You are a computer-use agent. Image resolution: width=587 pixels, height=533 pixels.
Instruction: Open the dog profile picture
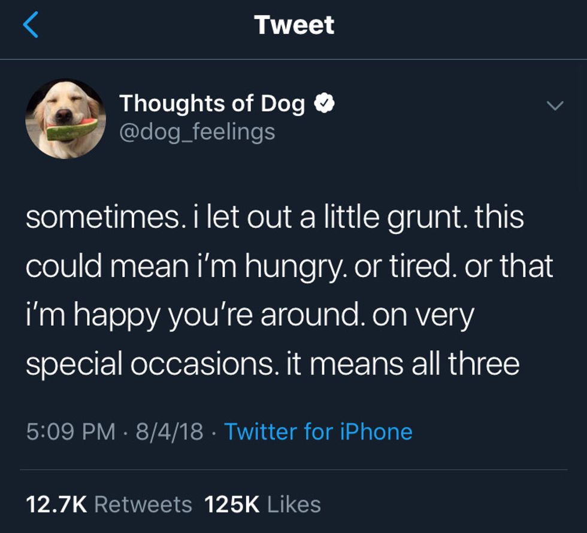[x=66, y=118]
